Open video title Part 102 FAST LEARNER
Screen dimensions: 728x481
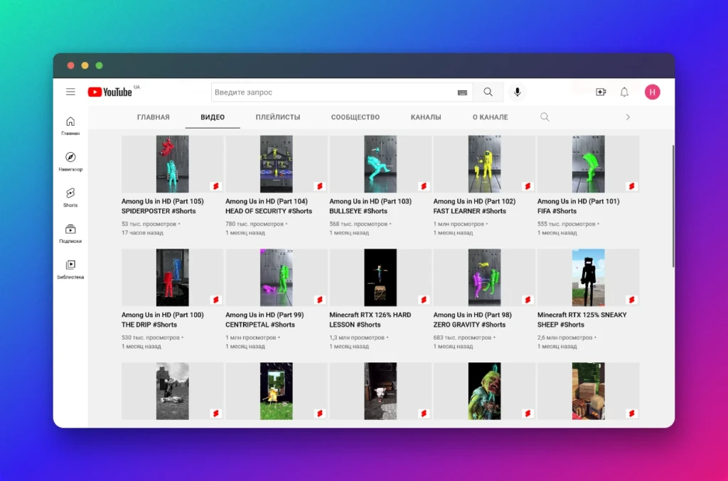click(474, 206)
